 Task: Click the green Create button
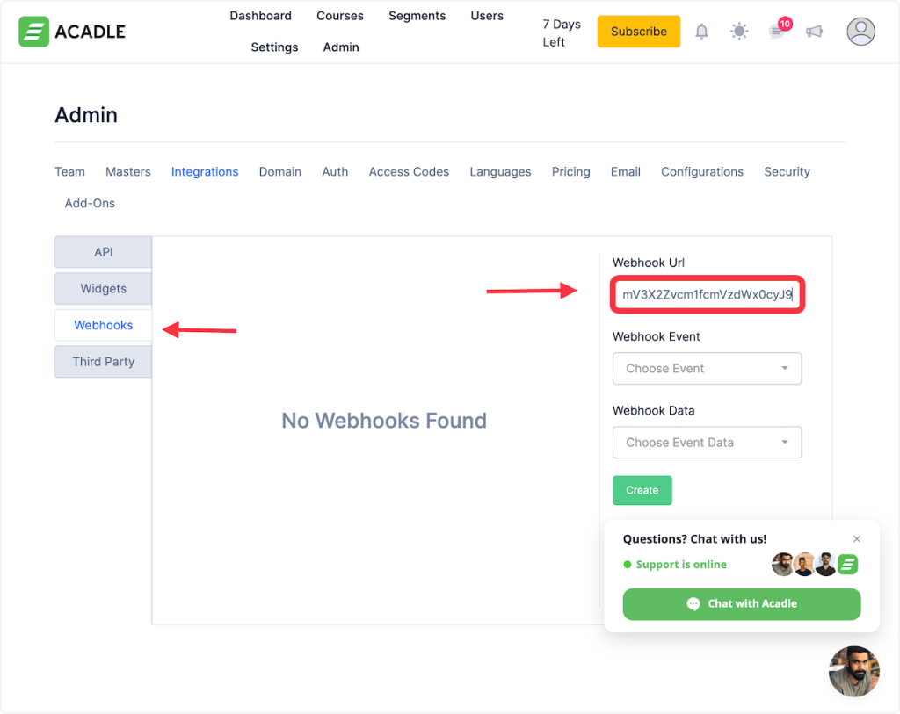point(642,490)
